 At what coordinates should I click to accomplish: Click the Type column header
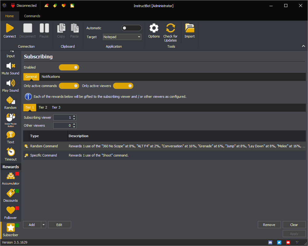pyautogui.click(x=48, y=136)
